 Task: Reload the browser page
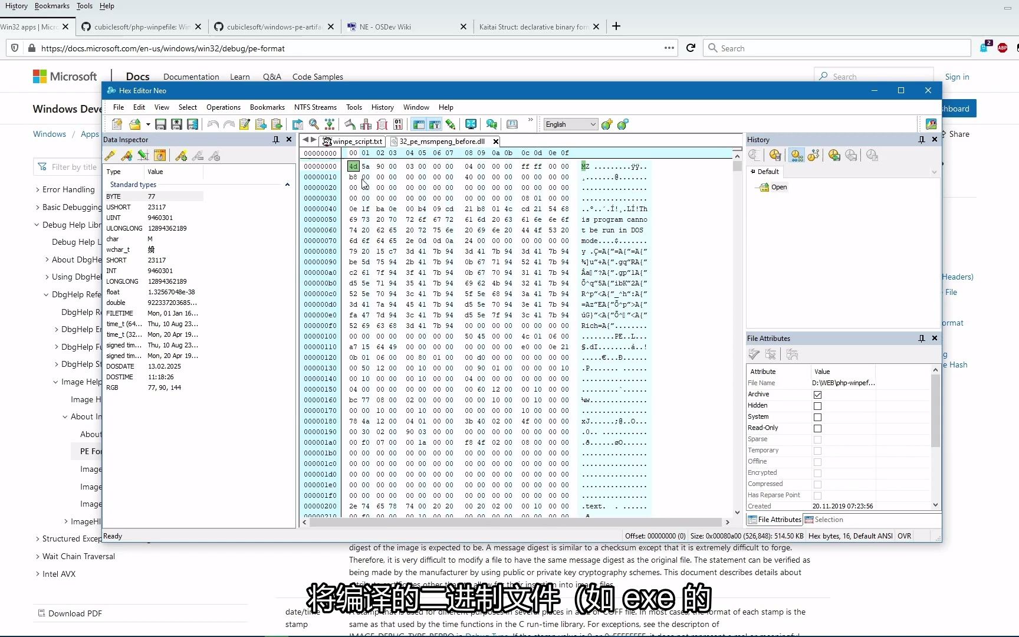[x=691, y=48]
